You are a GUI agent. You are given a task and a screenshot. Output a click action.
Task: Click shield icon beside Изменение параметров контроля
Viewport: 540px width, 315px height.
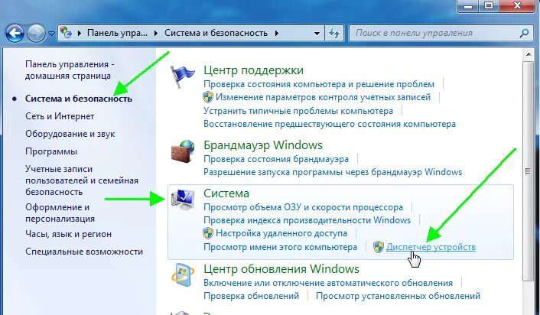208,97
